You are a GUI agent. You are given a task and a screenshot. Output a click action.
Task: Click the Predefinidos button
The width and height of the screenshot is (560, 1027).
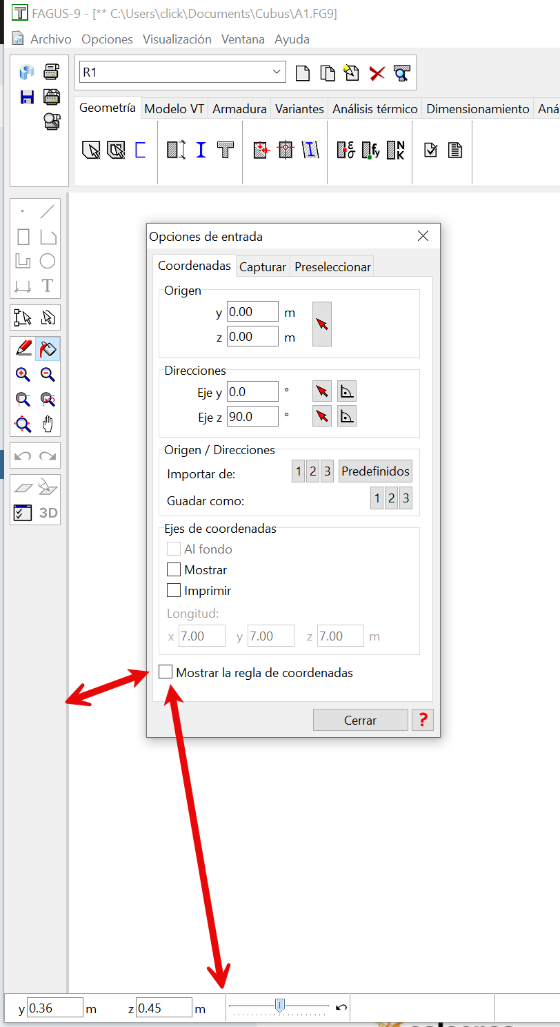[375, 472]
